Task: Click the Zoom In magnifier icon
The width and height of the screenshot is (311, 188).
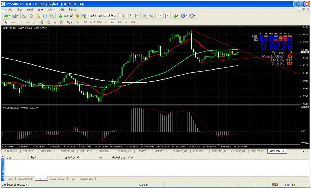Action: (144, 15)
